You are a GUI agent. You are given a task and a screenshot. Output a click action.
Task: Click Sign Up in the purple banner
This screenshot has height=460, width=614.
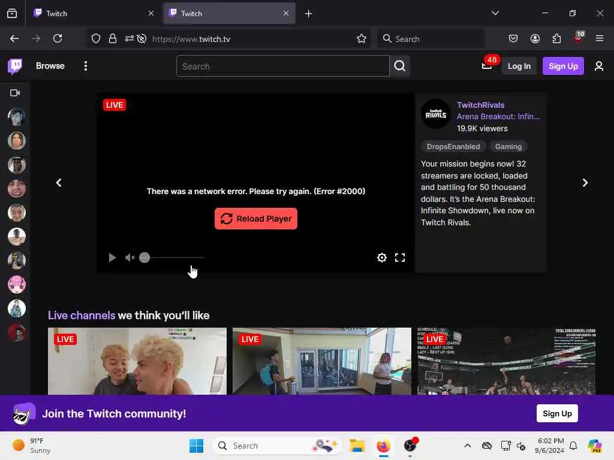557,413
